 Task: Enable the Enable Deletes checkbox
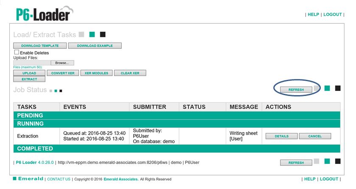pos(17,53)
